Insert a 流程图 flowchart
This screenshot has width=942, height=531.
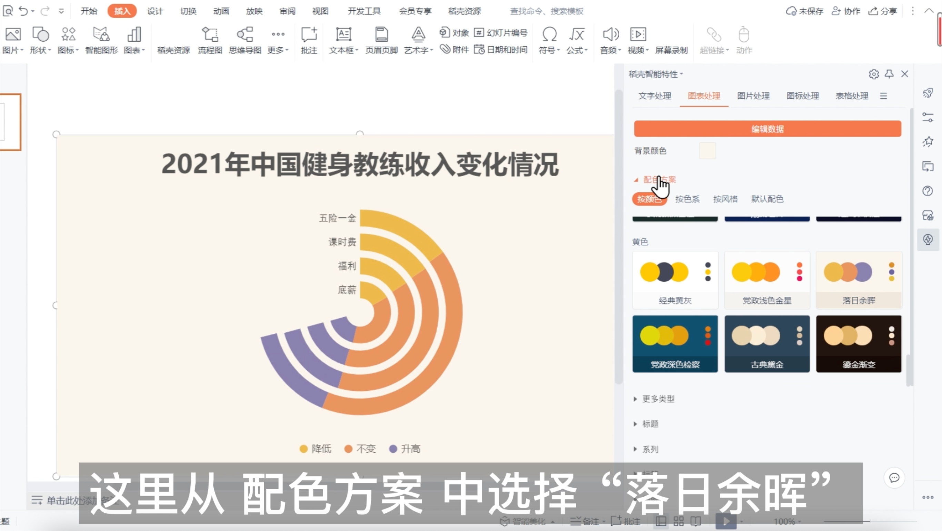coord(210,40)
